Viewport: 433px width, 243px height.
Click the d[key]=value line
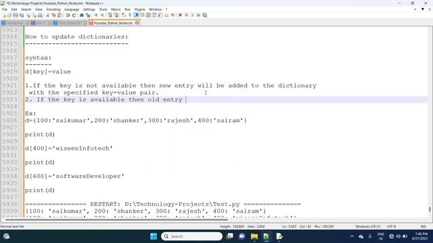[x=48, y=72]
